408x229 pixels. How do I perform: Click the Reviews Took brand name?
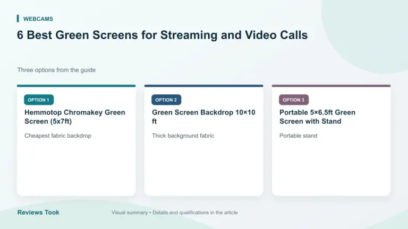coord(38,213)
